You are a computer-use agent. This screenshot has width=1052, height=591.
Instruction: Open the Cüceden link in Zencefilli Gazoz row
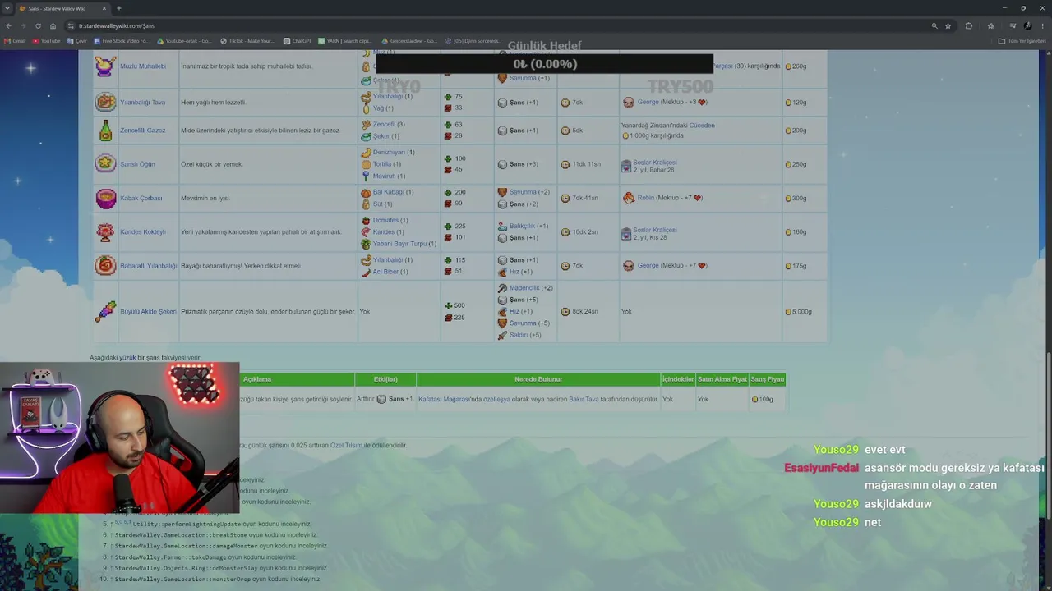pos(702,126)
